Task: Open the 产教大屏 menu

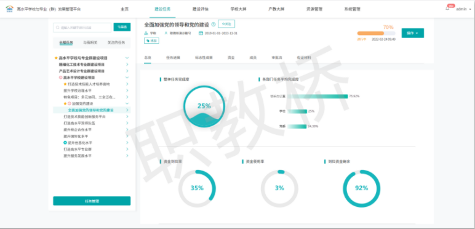Action: point(276,9)
